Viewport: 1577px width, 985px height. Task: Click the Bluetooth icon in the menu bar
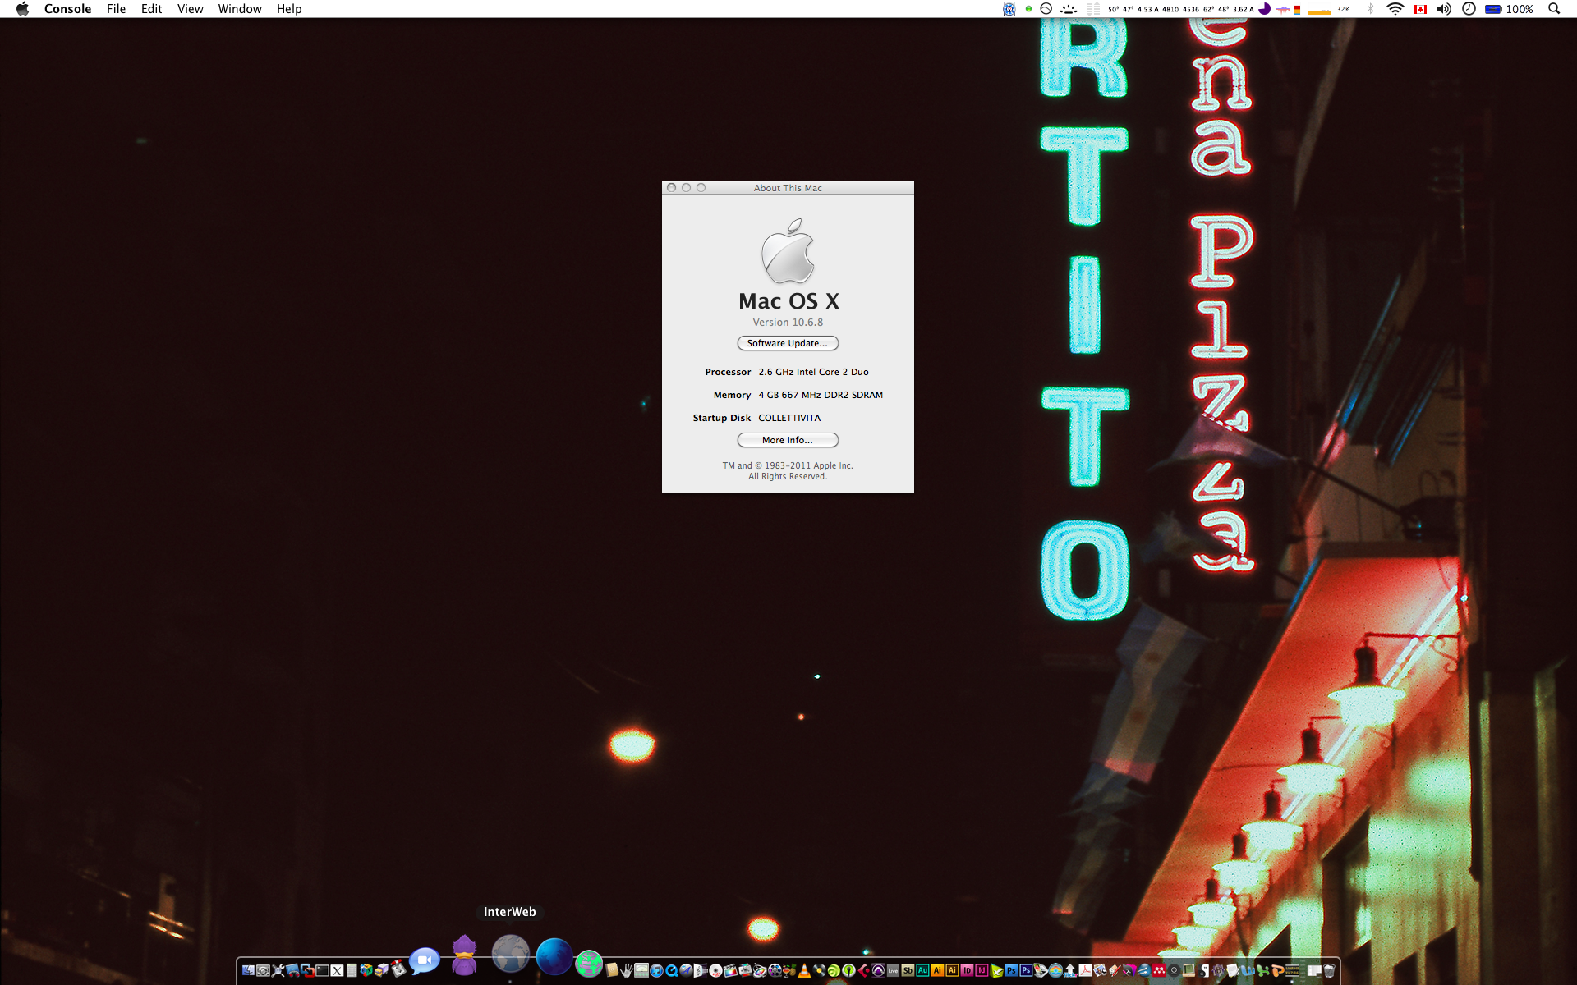[1369, 9]
